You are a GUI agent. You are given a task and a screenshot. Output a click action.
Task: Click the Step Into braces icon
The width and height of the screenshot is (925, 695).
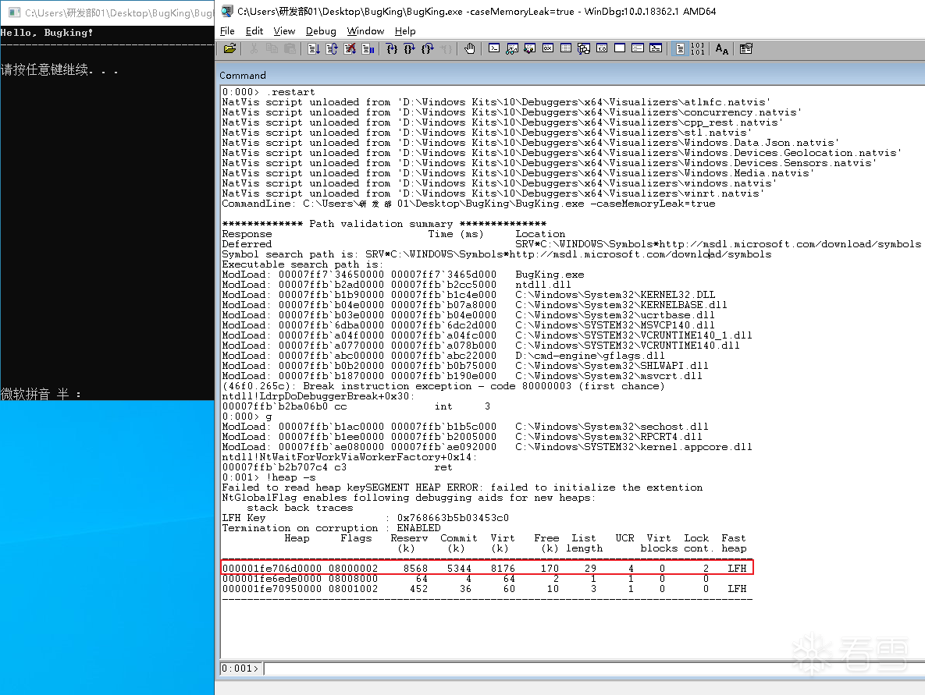[392, 49]
